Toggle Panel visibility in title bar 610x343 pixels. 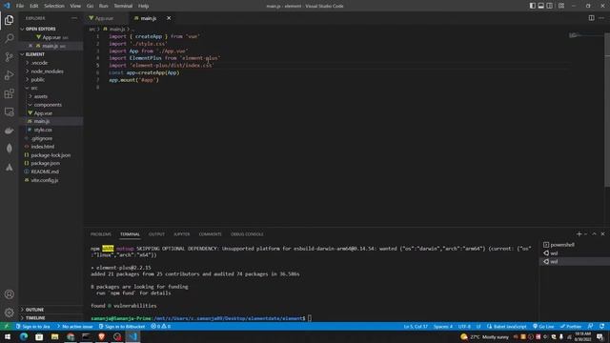[540, 6]
